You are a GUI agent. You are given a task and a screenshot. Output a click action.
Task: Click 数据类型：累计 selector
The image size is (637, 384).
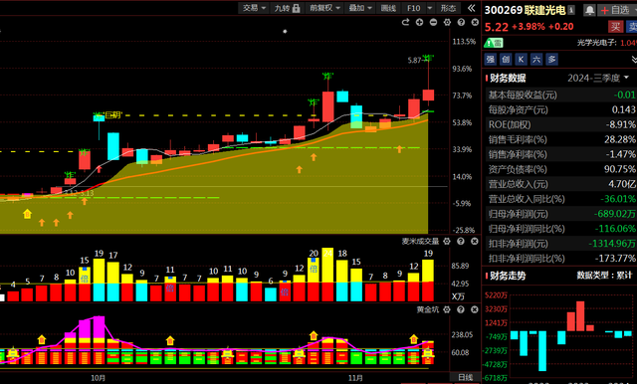coord(604,276)
